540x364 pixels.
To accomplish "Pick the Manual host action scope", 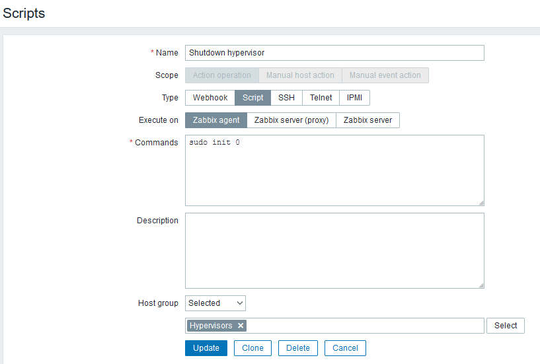I will [x=300, y=75].
